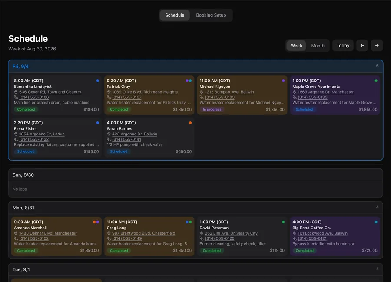Click the phone icon beside (314) 555-0167
Screen dimensions: 391x282
click(x=109, y=97)
